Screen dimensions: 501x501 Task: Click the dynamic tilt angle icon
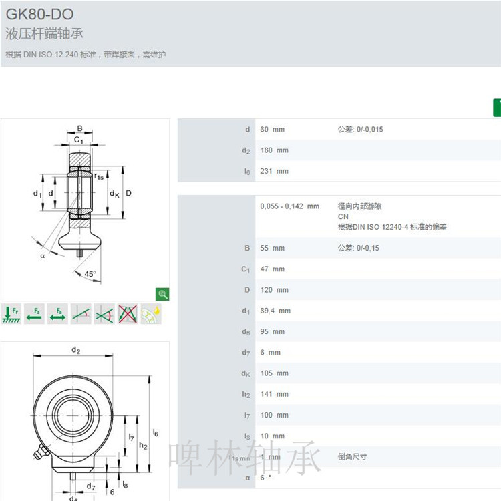(x=104, y=314)
